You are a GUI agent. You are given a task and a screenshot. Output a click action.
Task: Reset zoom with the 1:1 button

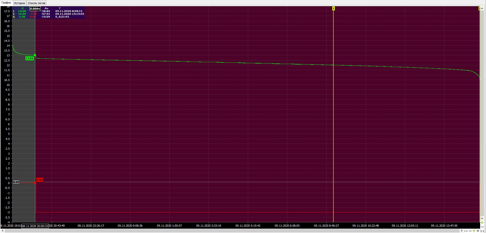(x=482, y=231)
